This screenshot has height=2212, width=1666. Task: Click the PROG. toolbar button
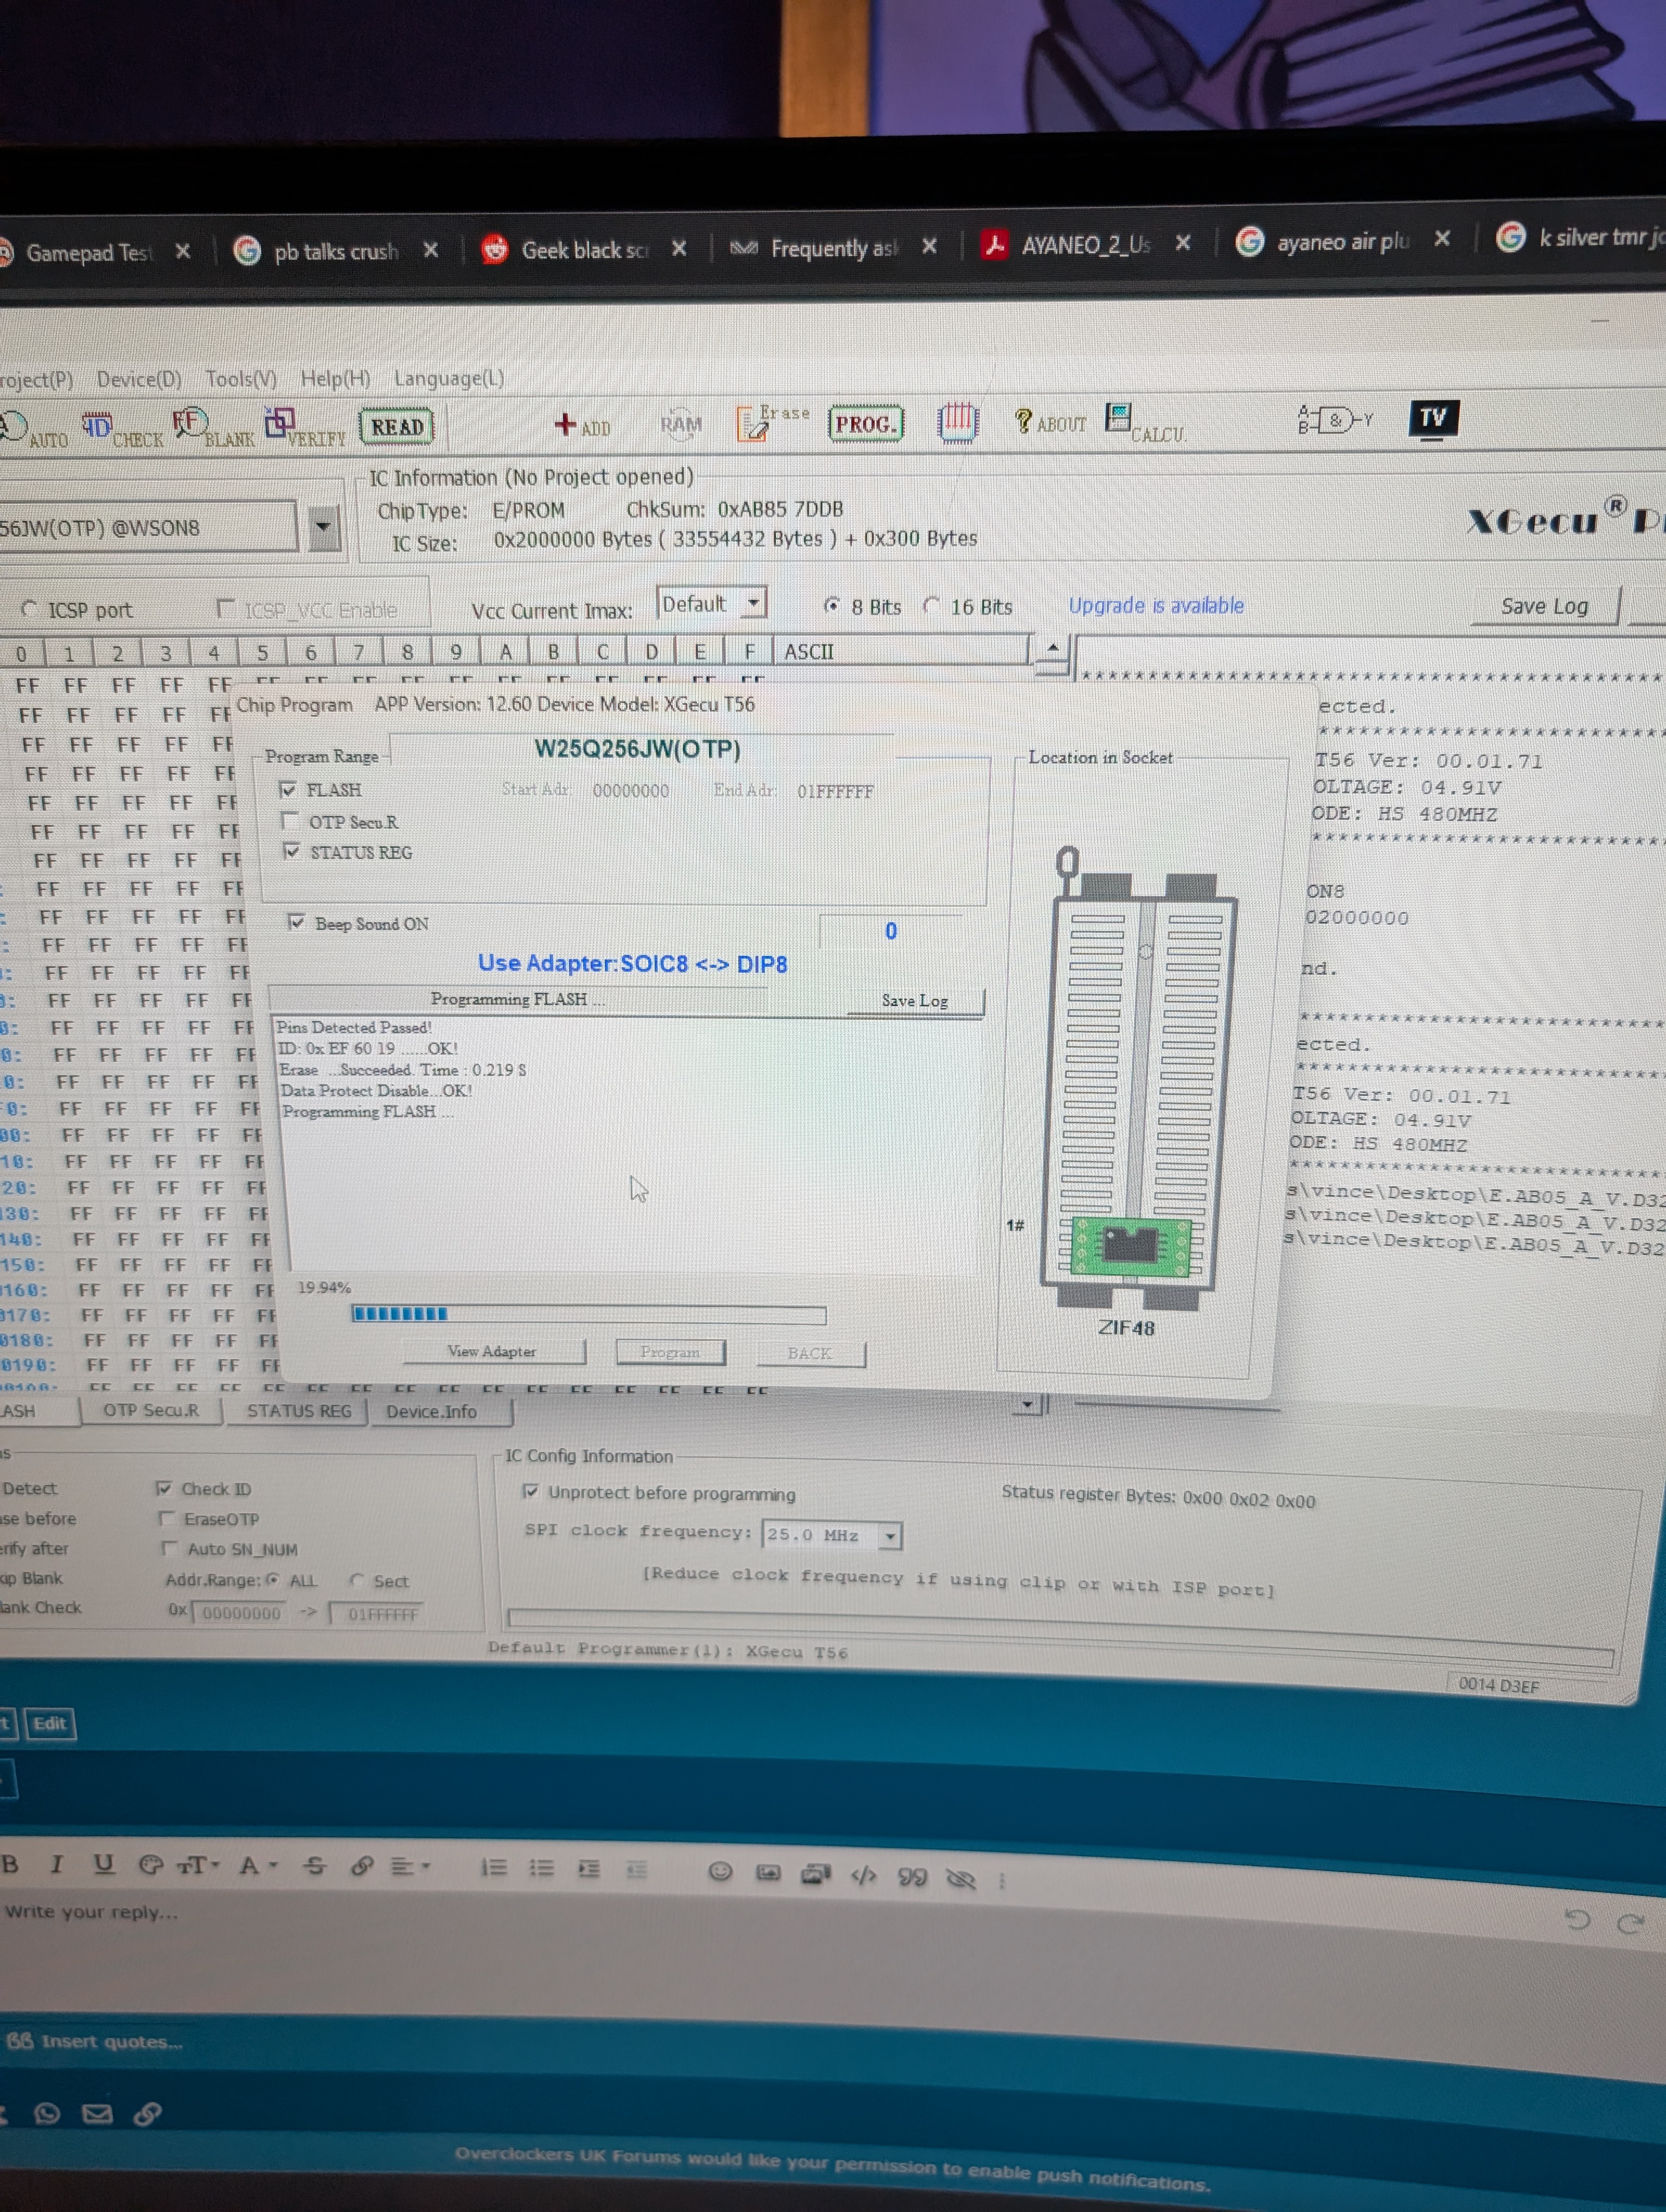(x=866, y=423)
